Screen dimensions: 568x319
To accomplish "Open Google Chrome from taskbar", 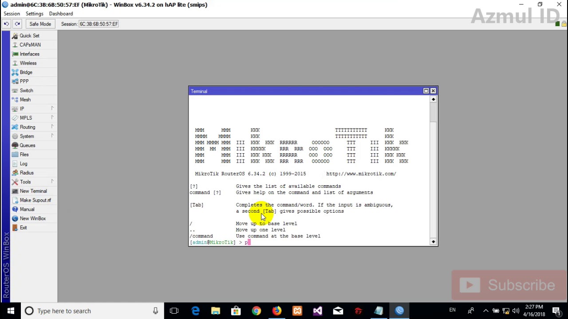I will 256,311.
